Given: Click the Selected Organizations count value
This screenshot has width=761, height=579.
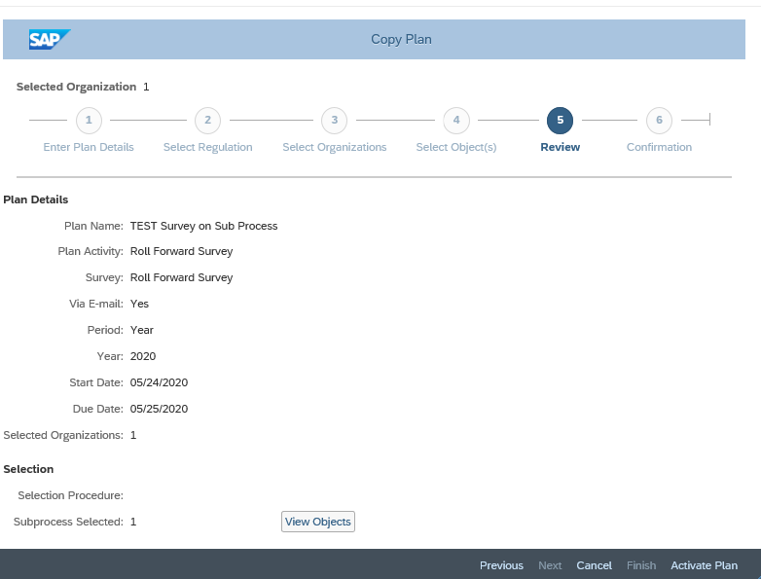Looking at the screenshot, I should [x=133, y=435].
